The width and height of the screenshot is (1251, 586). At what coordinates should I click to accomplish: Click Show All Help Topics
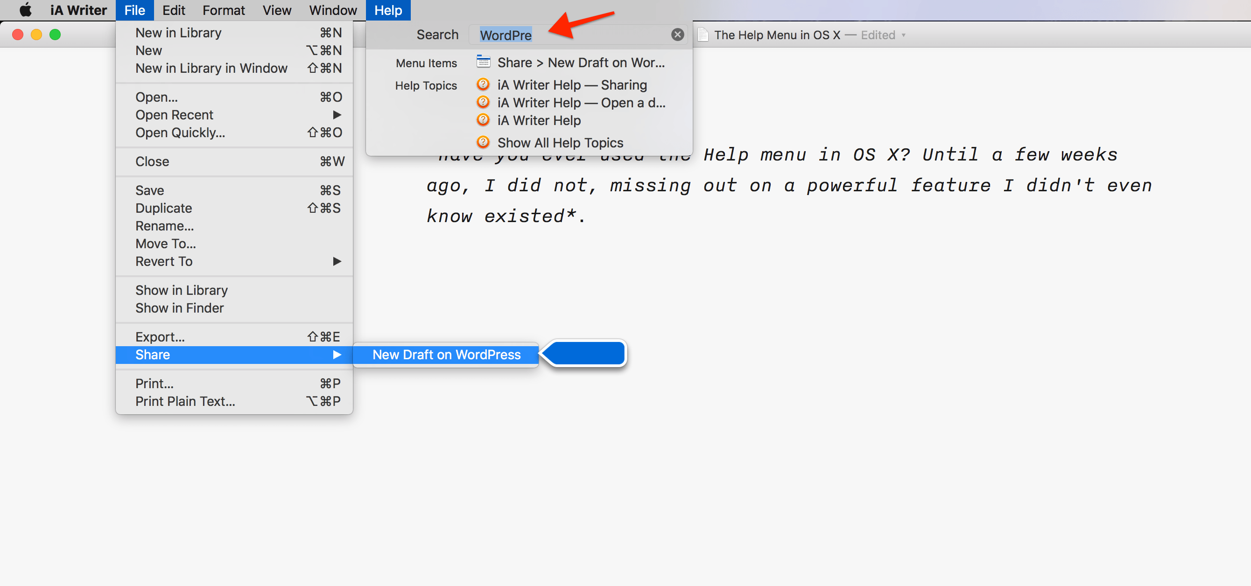(560, 143)
